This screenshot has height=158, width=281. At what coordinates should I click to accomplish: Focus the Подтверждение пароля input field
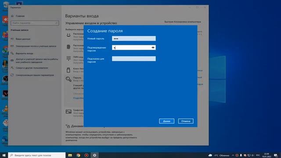click(x=133, y=47)
